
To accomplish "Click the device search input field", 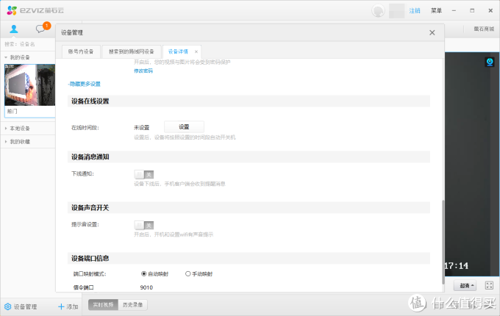I will point(29,44).
